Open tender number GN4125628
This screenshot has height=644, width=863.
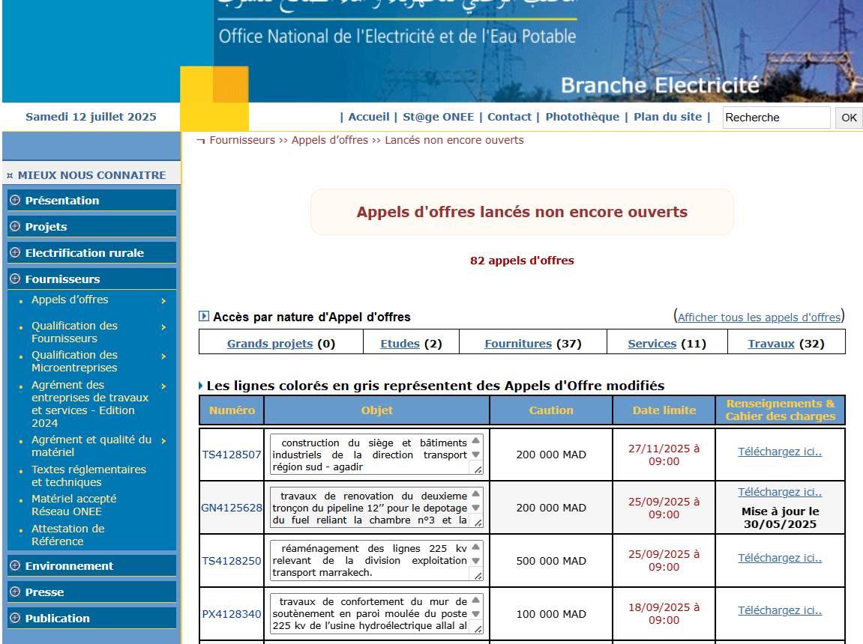point(231,508)
